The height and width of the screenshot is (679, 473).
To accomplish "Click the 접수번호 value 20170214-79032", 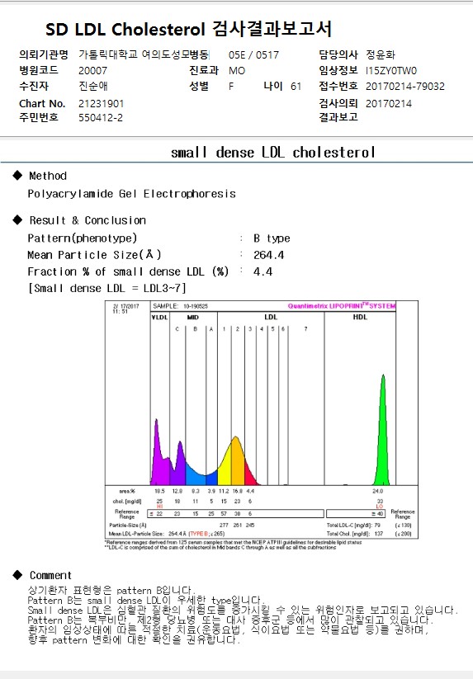I will click(405, 86).
